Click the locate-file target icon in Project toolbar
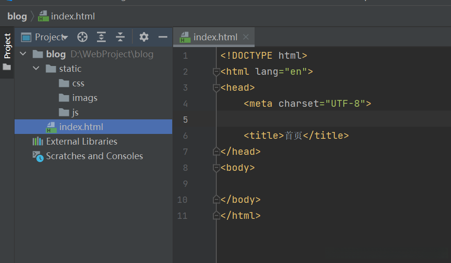This screenshot has height=263, width=451. [82, 37]
